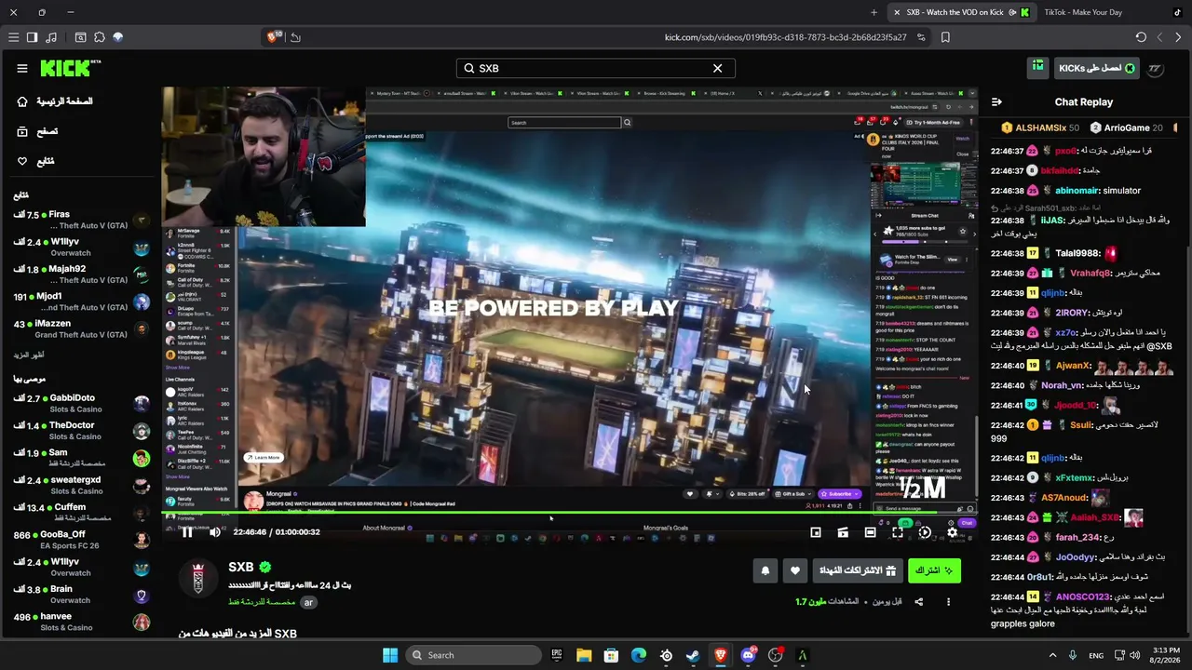1192x670 pixels.
Task: Open Firas channel in sidebar
Action: click(x=82, y=221)
